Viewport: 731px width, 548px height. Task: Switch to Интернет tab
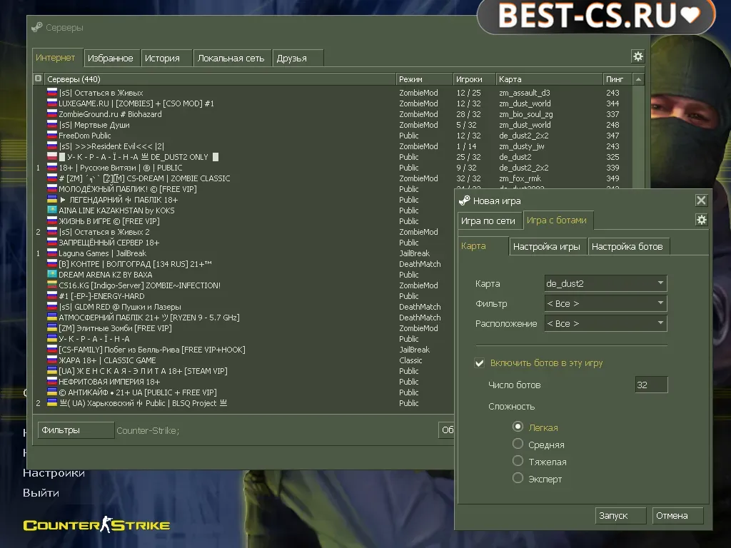tap(57, 58)
